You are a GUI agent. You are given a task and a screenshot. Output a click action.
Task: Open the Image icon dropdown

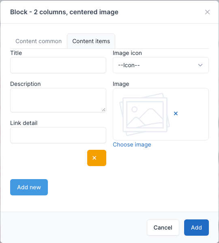pyautogui.click(x=161, y=65)
